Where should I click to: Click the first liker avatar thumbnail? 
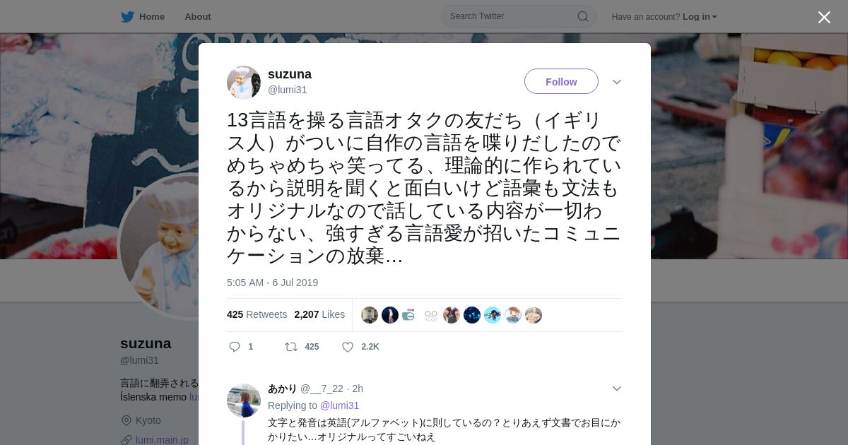pos(370,315)
